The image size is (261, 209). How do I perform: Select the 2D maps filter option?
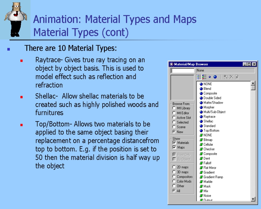(x=174, y=167)
